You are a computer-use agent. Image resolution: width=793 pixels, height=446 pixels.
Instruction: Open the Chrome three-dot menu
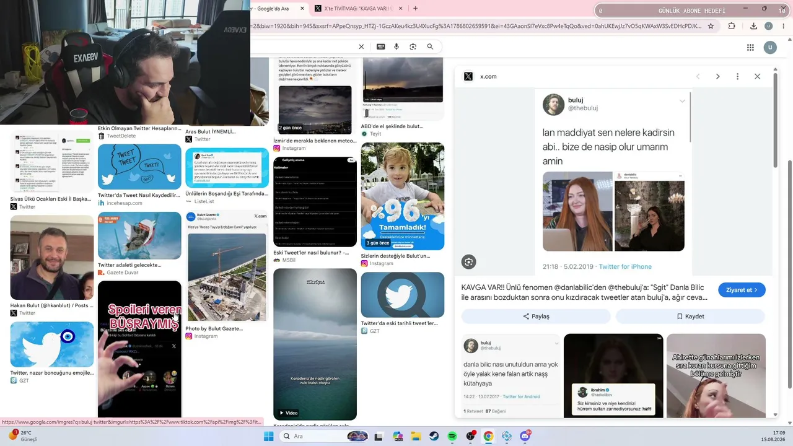pos(784,26)
